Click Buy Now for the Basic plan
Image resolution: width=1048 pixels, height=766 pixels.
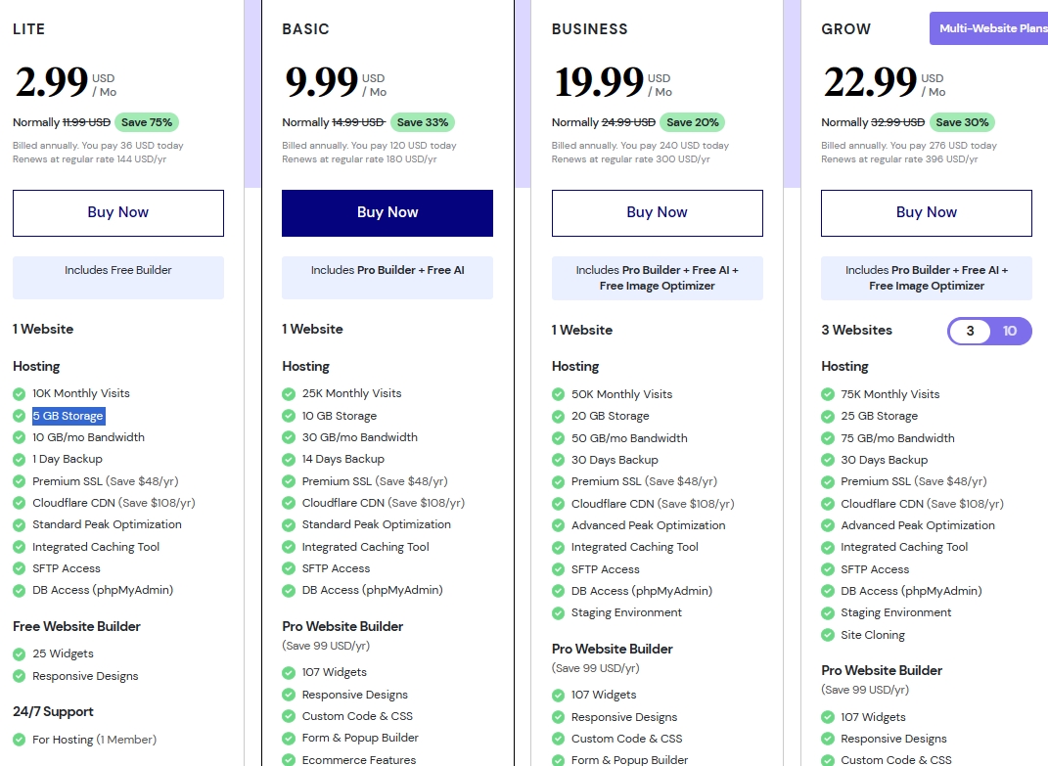coord(387,213)
